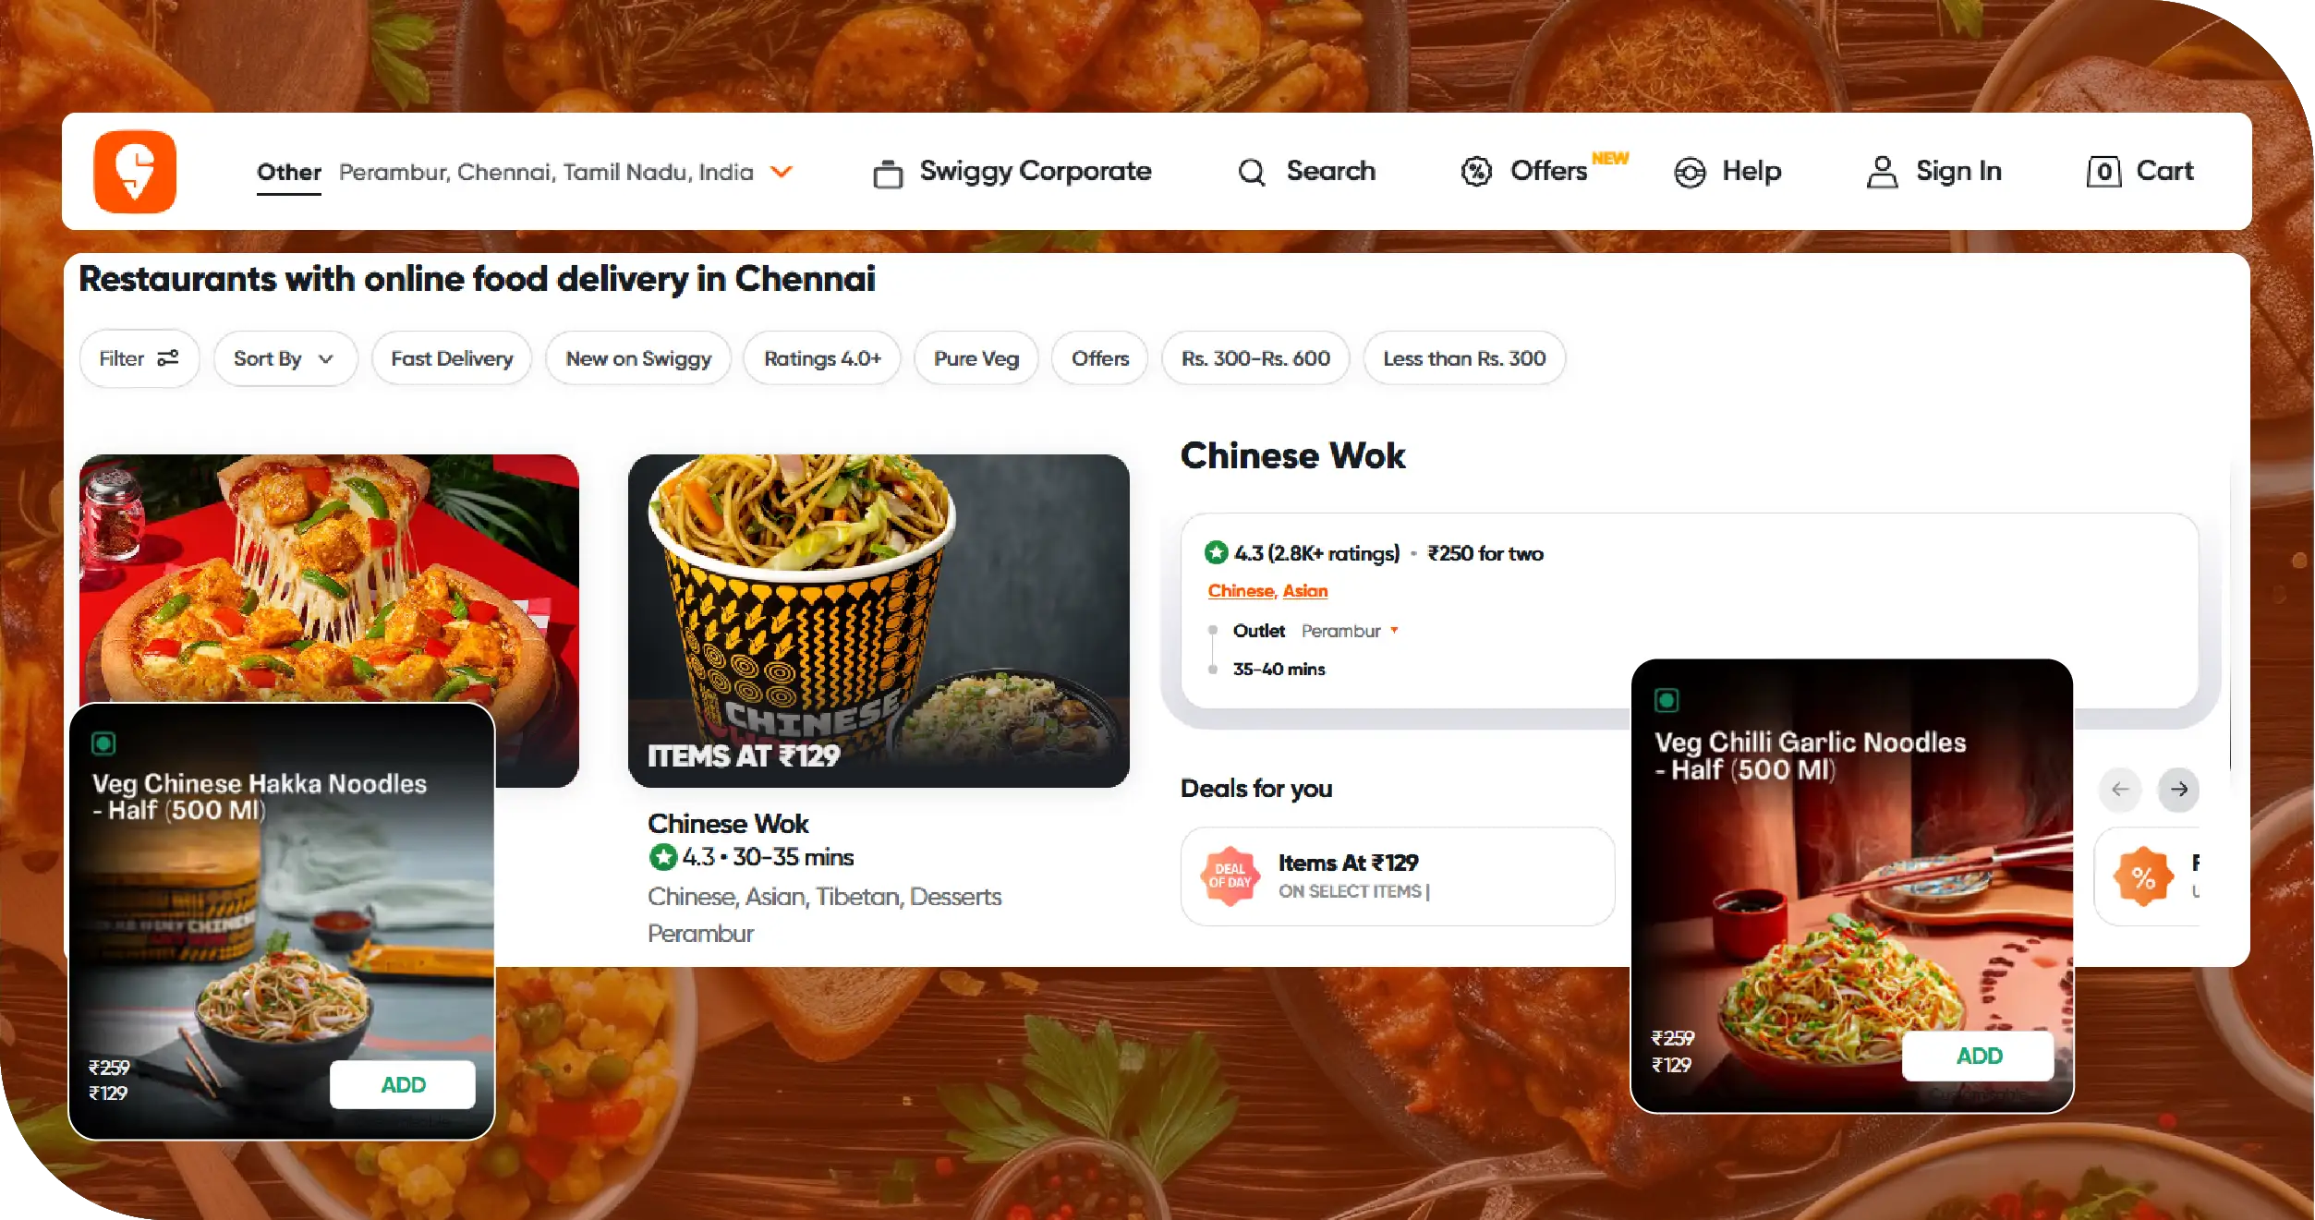
Task: Expand the Perambur location dropdown chevron
Action: pyautogui.click(x=782, y=172)
